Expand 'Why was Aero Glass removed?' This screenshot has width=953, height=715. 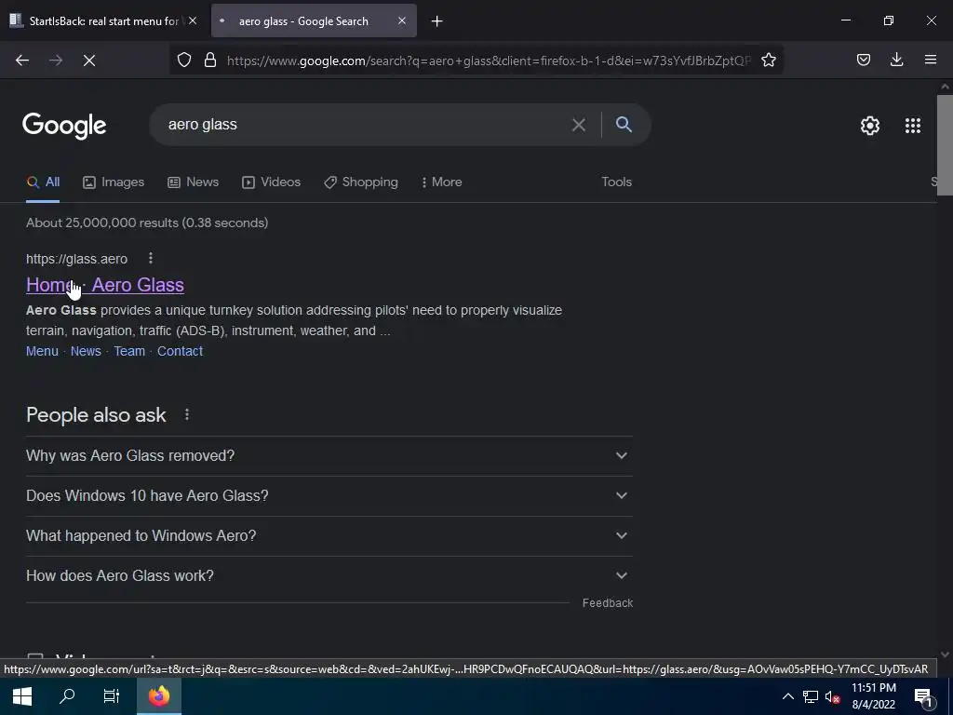329,456
